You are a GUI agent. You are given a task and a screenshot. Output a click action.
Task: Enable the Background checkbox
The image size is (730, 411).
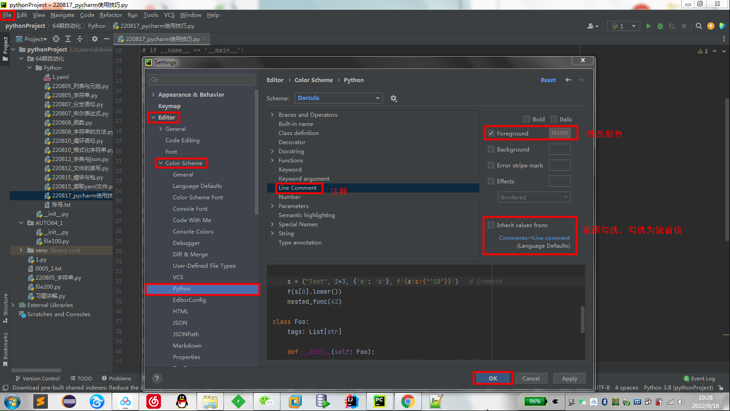491,149
